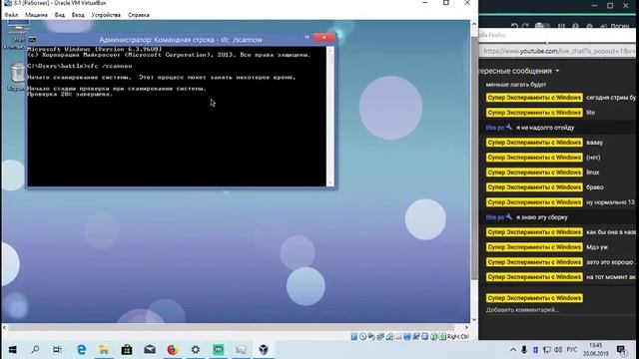
Task: Click scroll-right arrow of VirtualBox horizontal scrollbar
Action: pos(466,327)
